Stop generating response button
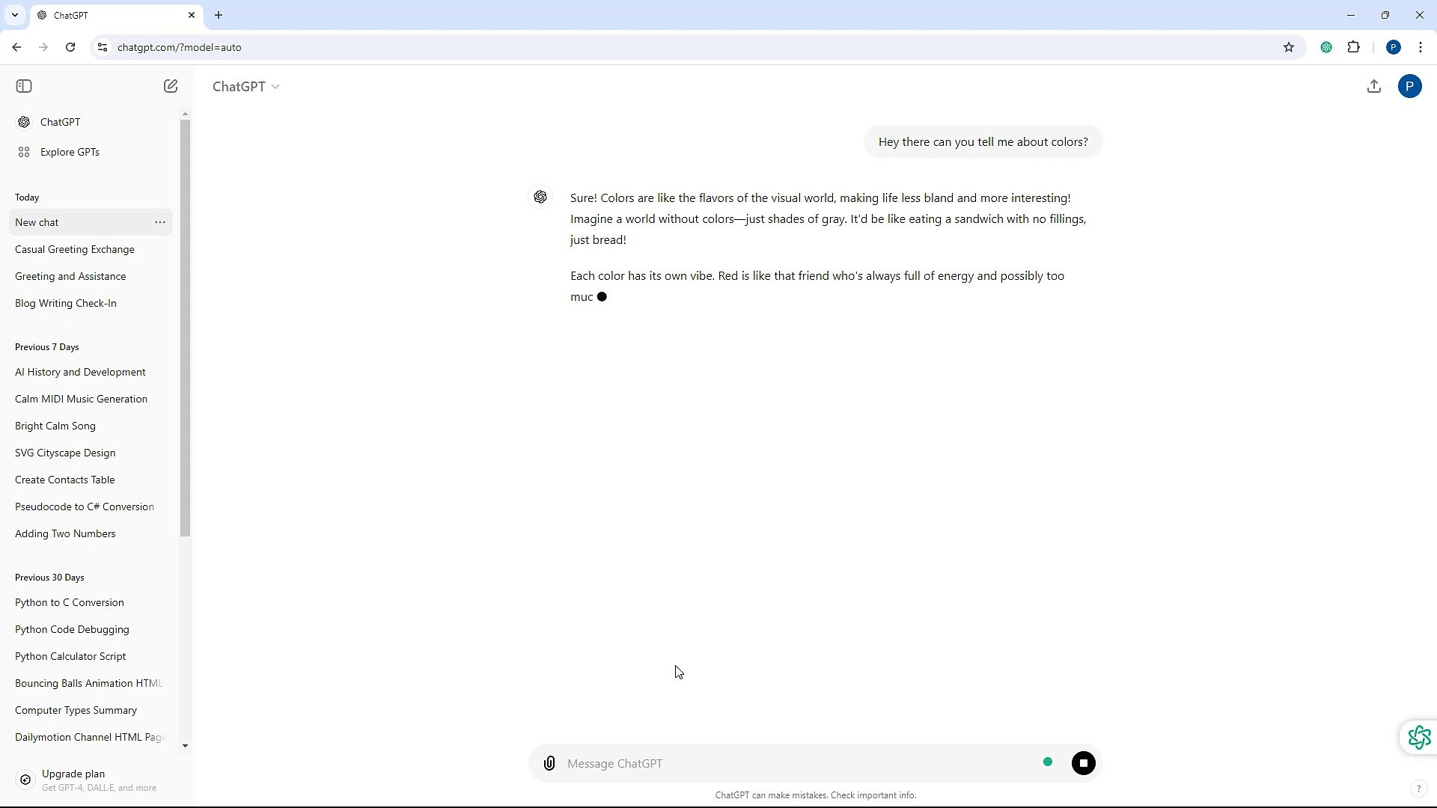 1083,763
